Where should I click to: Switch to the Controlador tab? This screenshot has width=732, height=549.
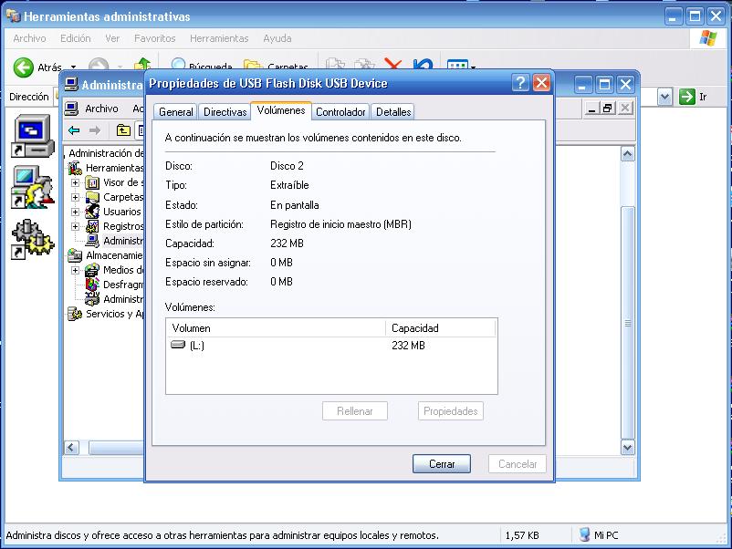tap(340, 112)
